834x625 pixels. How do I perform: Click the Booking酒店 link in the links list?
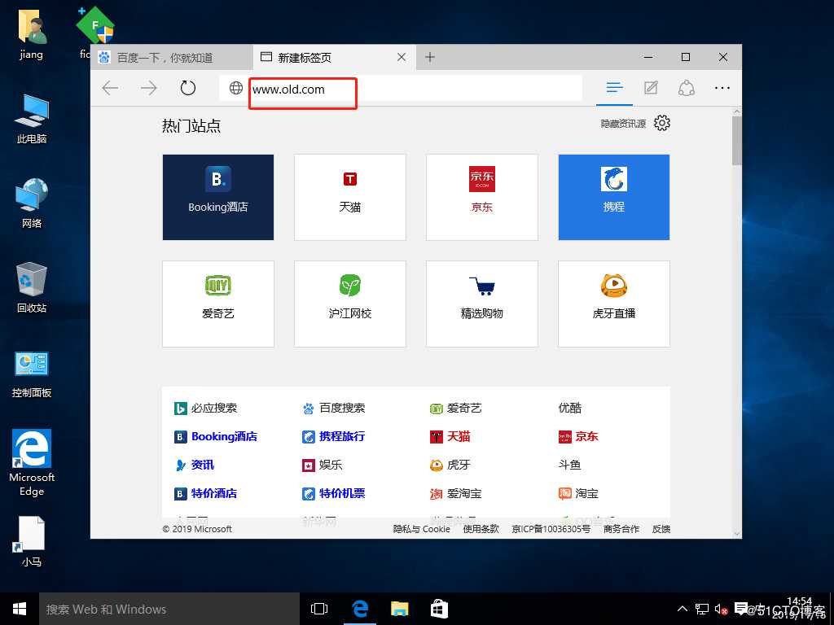(216, 437)
